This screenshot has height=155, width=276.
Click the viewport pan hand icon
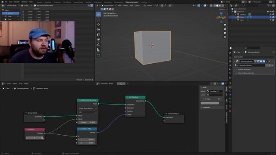225,29
